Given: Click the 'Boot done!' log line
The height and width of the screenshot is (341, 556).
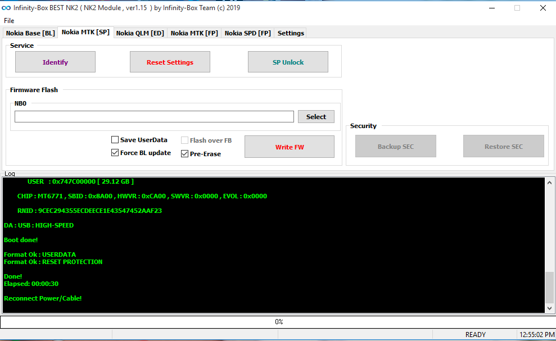Looking at the screenshot, I should click(21, 240).
